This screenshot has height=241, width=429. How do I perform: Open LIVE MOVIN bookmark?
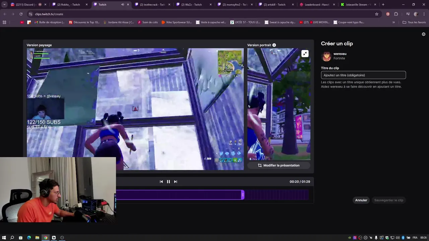coord(314,22)
